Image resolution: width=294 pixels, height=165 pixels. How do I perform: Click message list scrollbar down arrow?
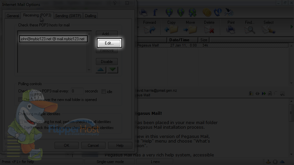click(x=291, y=83)
